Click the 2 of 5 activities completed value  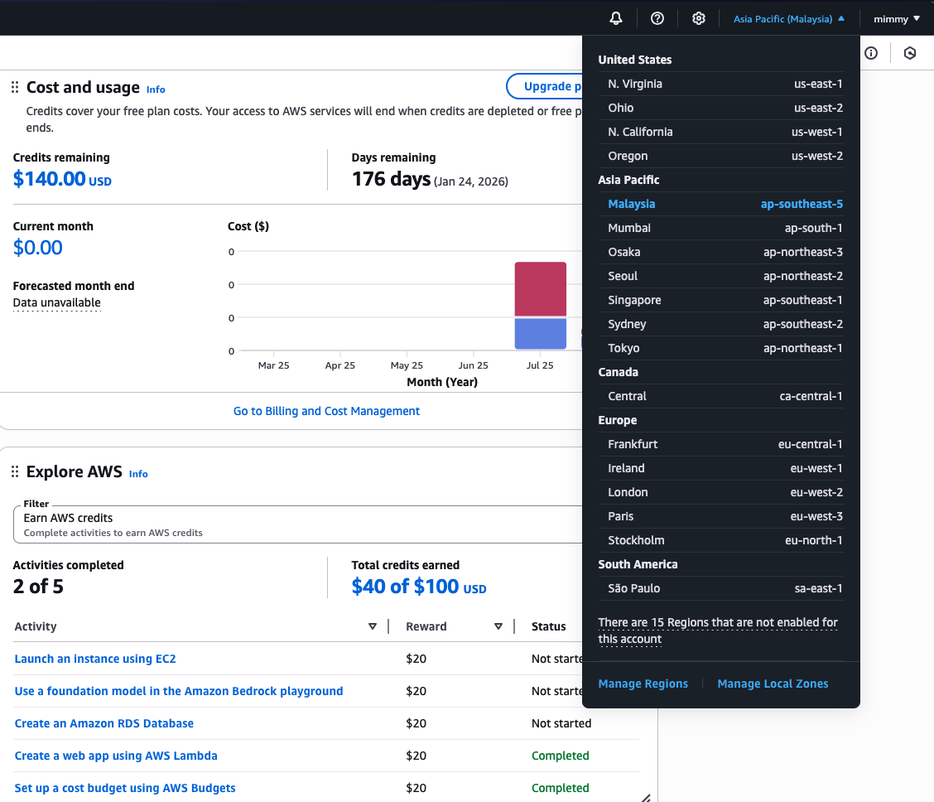click(x=38, y=587)
